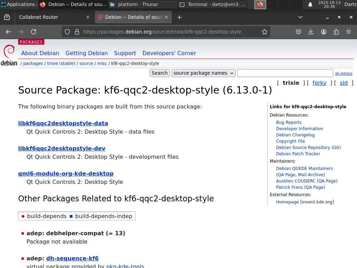This screenshot has width=357, height=268.
Task: Reload the current page
Action: point(33,32)
